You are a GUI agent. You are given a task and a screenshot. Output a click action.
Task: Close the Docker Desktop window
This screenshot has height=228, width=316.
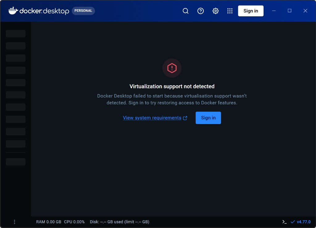point(305,11)
